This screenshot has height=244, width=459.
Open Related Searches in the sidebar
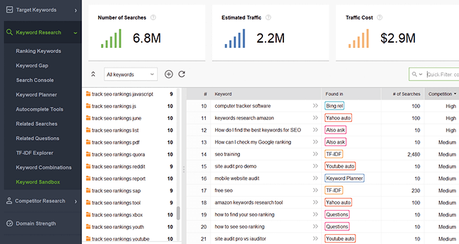click(37, 123)
